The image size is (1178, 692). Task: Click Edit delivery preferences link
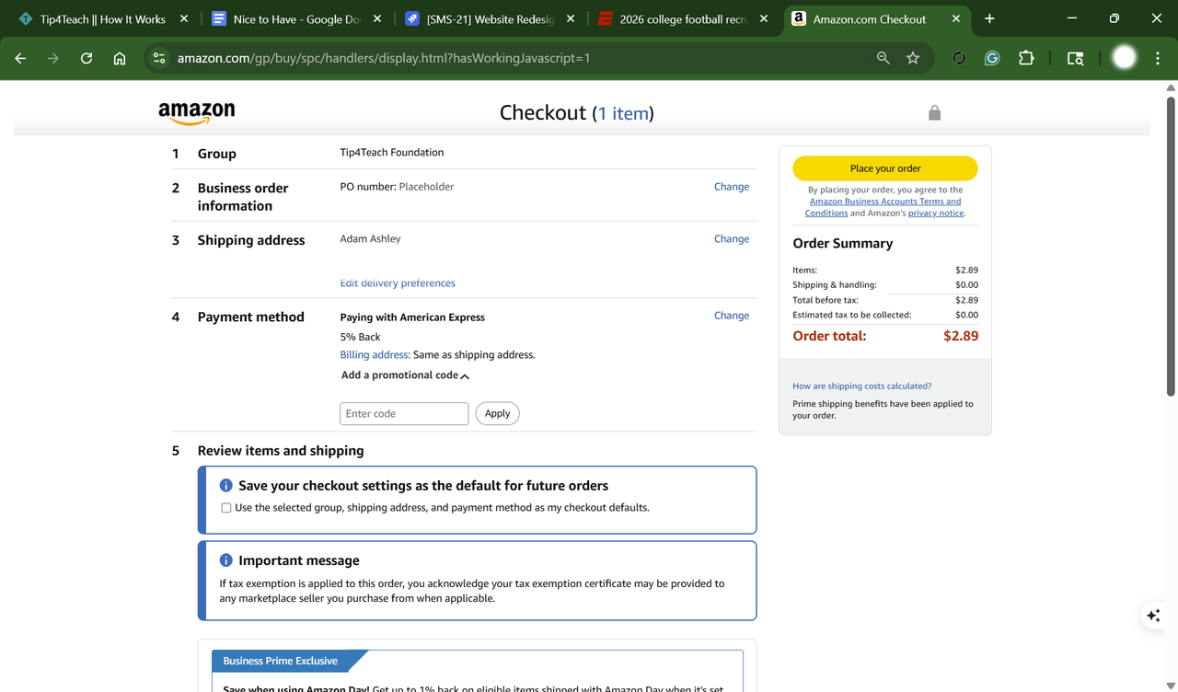[398, 283]
